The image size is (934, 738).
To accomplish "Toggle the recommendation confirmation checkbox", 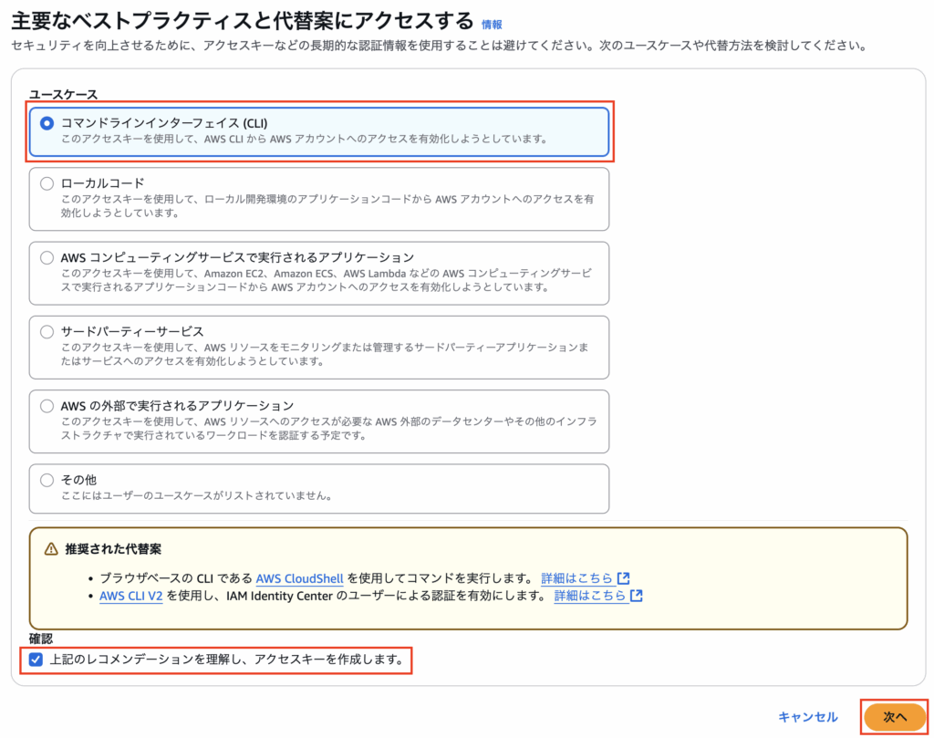I will coord(36,660).
